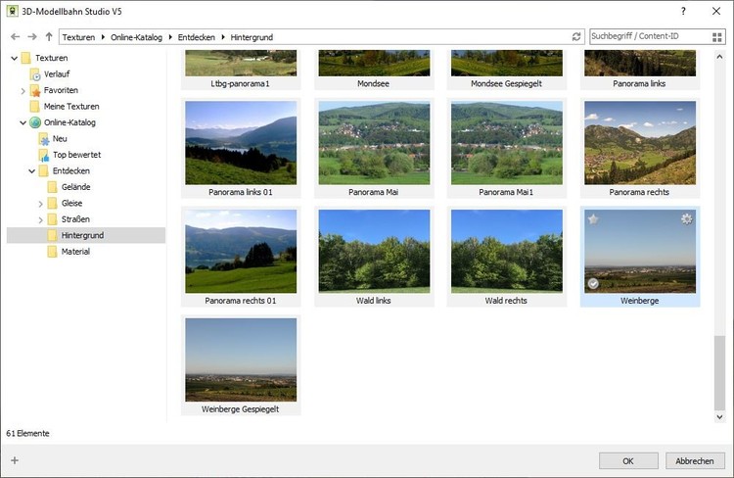Open breadcrumb arrow after Online-Katalog
Screen dimensions: 734x478
(x=170, y=37)
